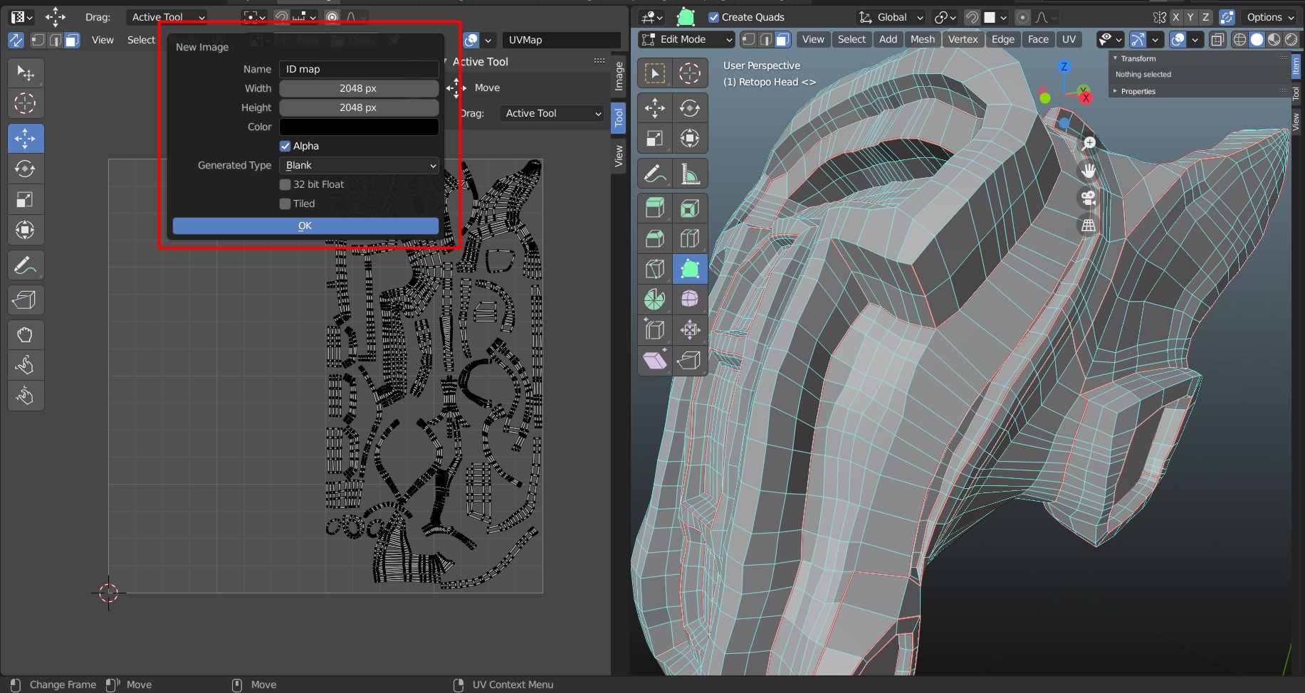Select the Inset Faces tool
Screen dimensions: 1305x693
coord(689,208)
